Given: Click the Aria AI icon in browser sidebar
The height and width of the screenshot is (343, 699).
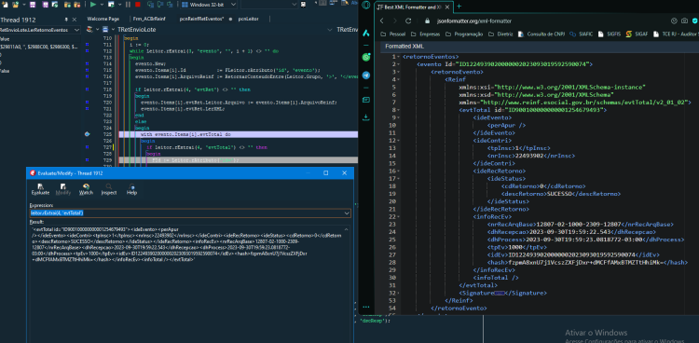Looking at the screenshot, I should (366, 33).
